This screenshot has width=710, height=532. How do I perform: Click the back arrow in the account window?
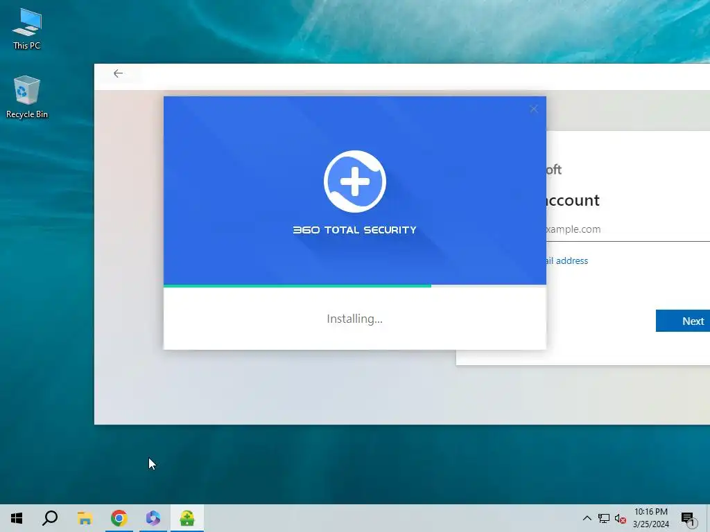point(118,73)
